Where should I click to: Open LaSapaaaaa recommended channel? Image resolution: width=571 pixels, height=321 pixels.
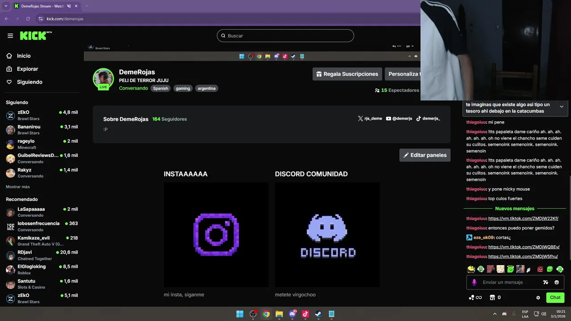coord(42,212)
